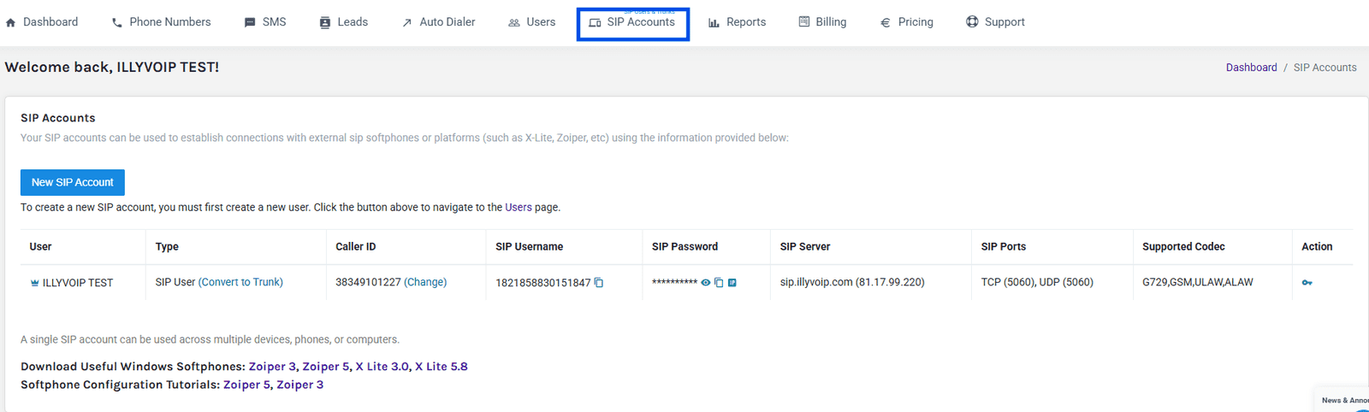Screen dimensions: 1369x412
Task: Copy the SIP username to clipboard
Action: pyautogui.click(x=599, y=283)
